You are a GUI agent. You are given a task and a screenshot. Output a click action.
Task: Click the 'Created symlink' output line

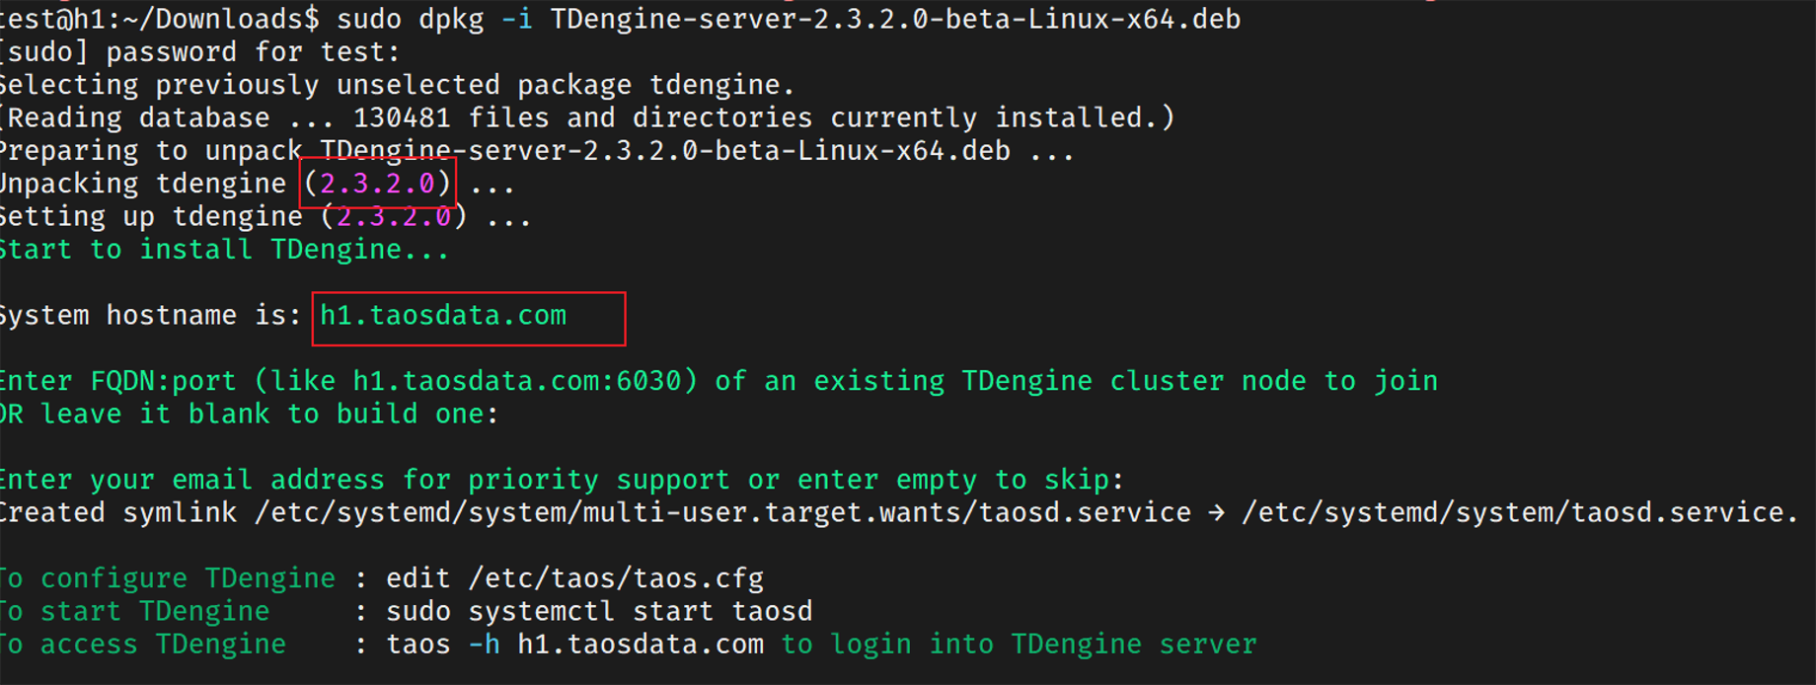(899, 513)
